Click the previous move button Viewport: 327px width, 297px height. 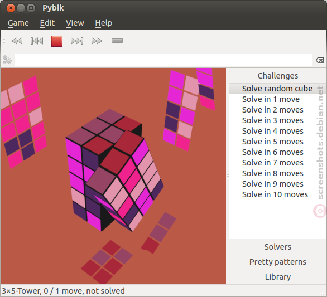pyautogui.click(x=37, y=41)
